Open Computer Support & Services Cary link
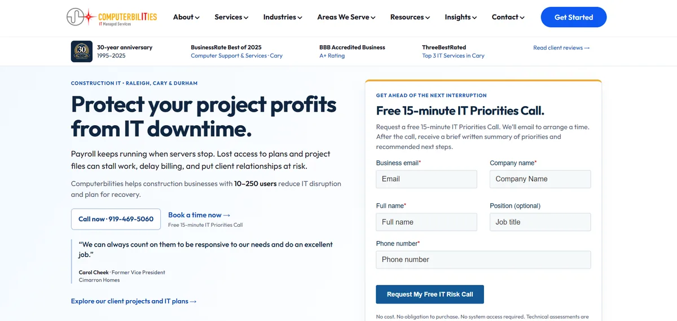 coord(236,56)
